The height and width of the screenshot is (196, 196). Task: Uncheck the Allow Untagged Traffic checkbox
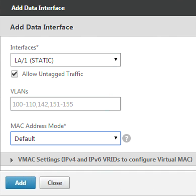15,74
